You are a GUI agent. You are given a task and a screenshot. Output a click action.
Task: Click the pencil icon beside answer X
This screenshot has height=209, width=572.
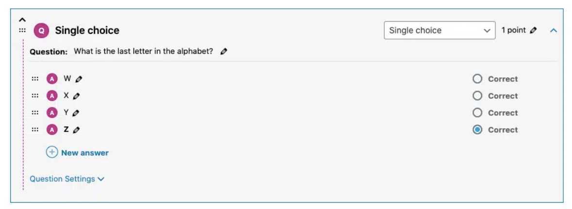76,96
